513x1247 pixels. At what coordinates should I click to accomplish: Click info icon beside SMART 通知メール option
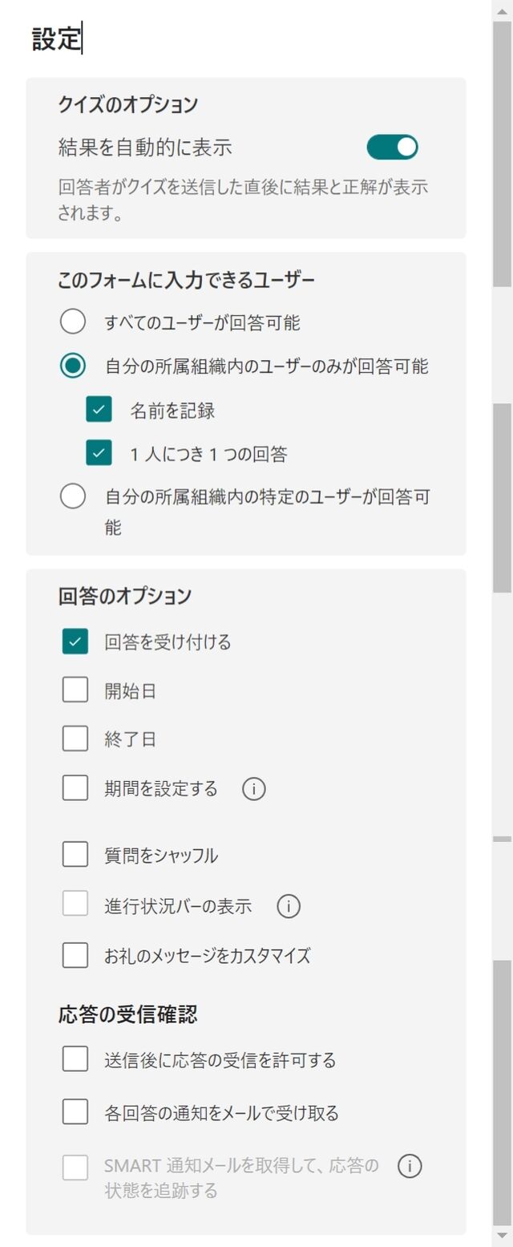point(410,1166)
